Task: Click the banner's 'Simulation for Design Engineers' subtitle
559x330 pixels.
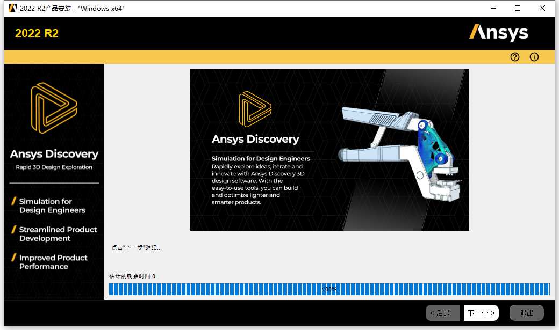Action: click(261, 158)
